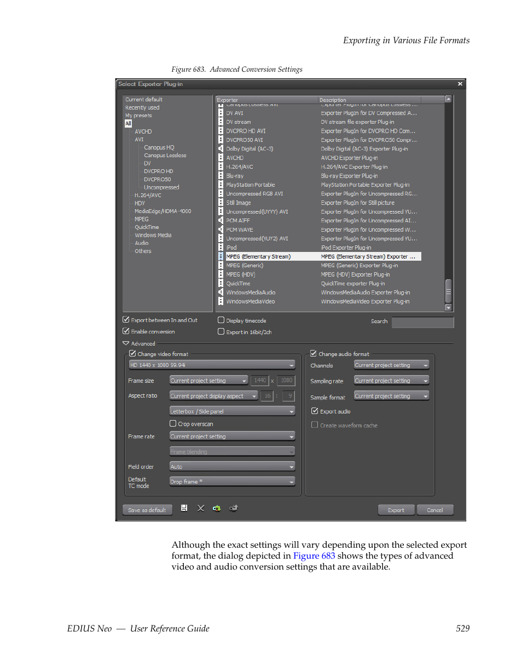Click the film icon beside WindowsMediaVideo exporter
Viewport: 522px width, 672px height.
coord(221,301)
